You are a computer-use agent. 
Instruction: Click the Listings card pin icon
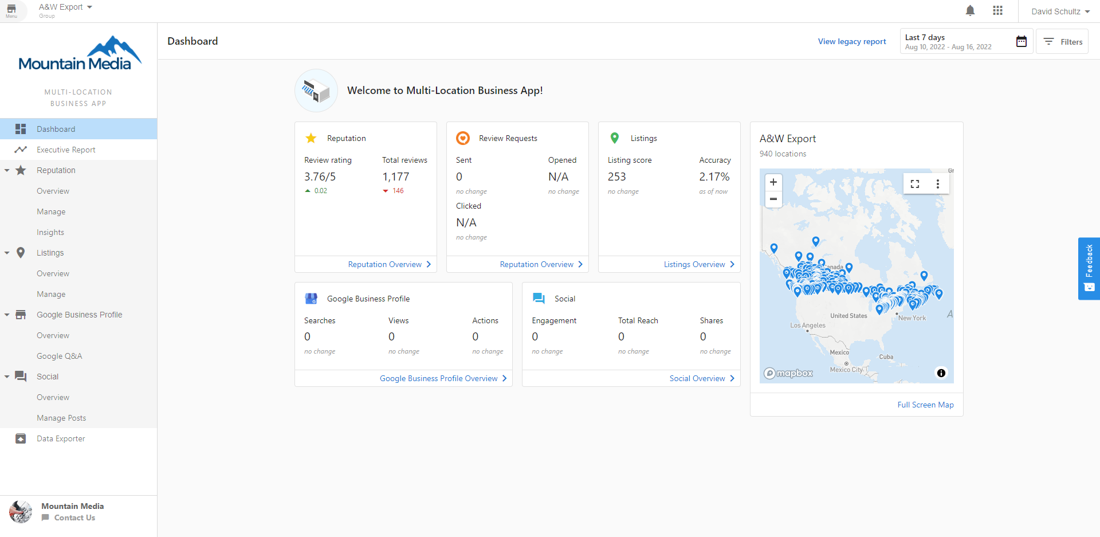[x=615, y=138]
